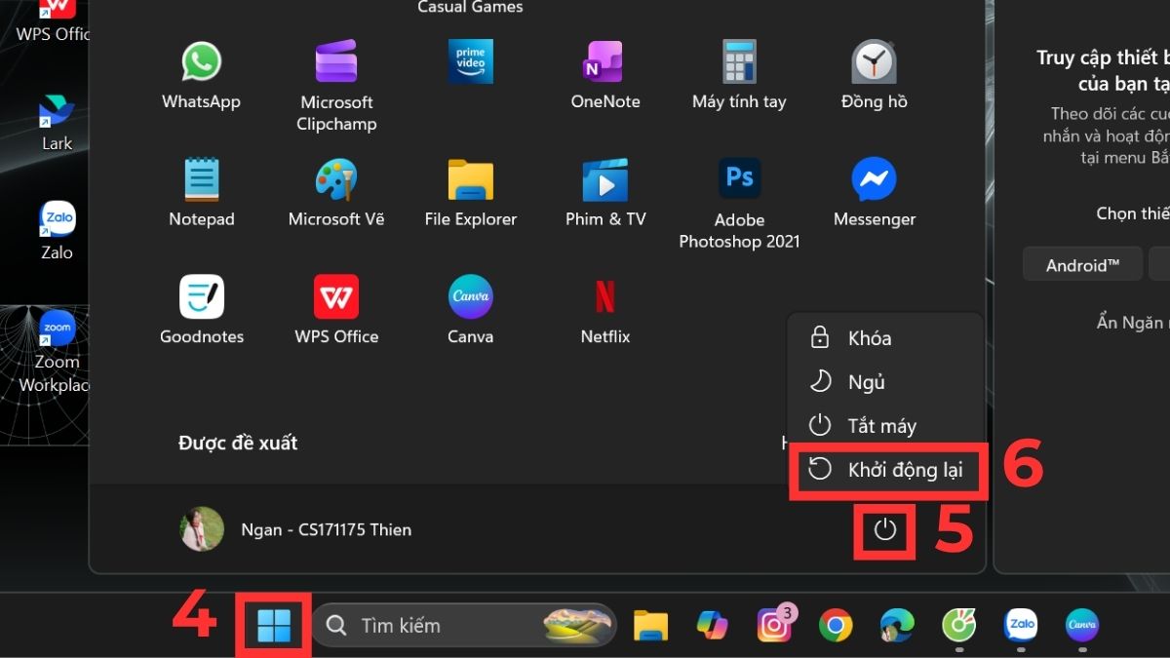The width and height of the screenshot is (1170, 658).
Task: Click the Được đề xuất heading
Action: click(238, 443)
